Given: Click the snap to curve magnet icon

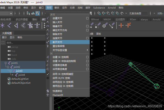Looking at the screenshot, I should coord(104,13).
